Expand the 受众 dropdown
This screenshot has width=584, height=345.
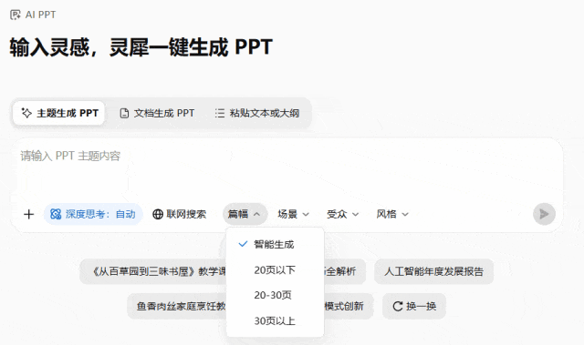coord(343,214)
